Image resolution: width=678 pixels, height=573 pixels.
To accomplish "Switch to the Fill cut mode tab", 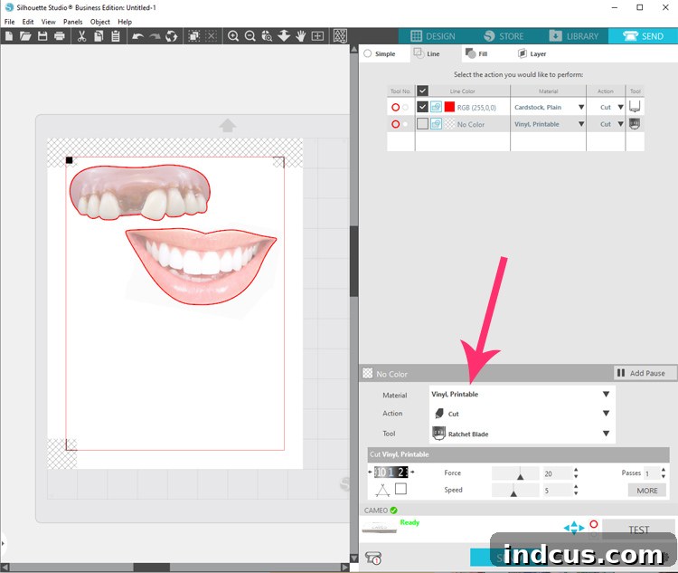I will [477, 53].
